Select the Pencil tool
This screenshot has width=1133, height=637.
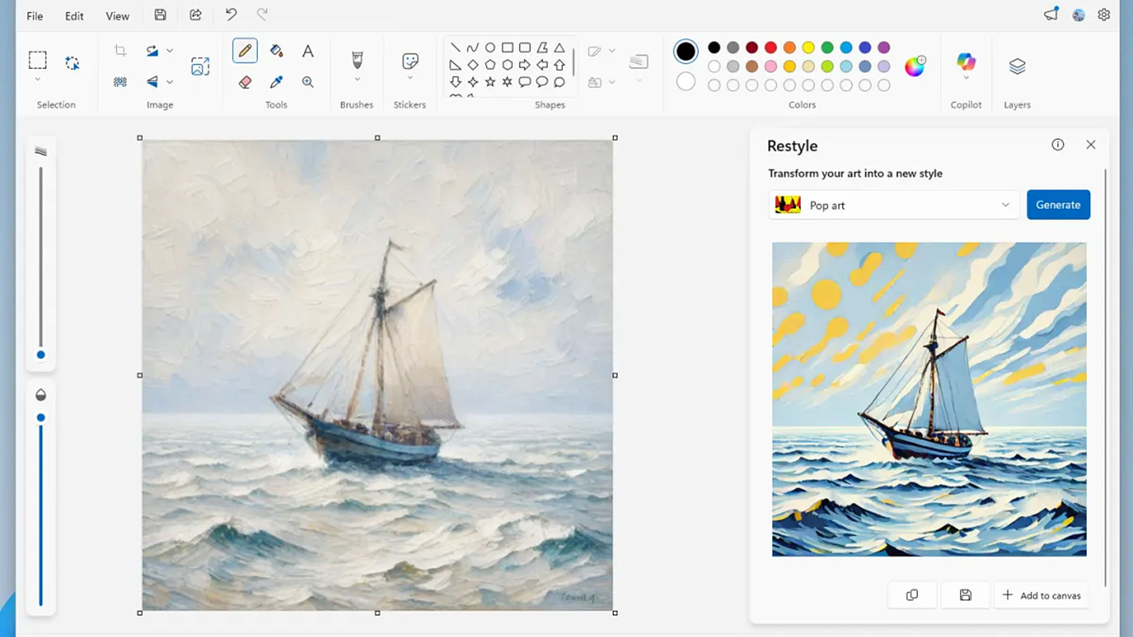245,51
